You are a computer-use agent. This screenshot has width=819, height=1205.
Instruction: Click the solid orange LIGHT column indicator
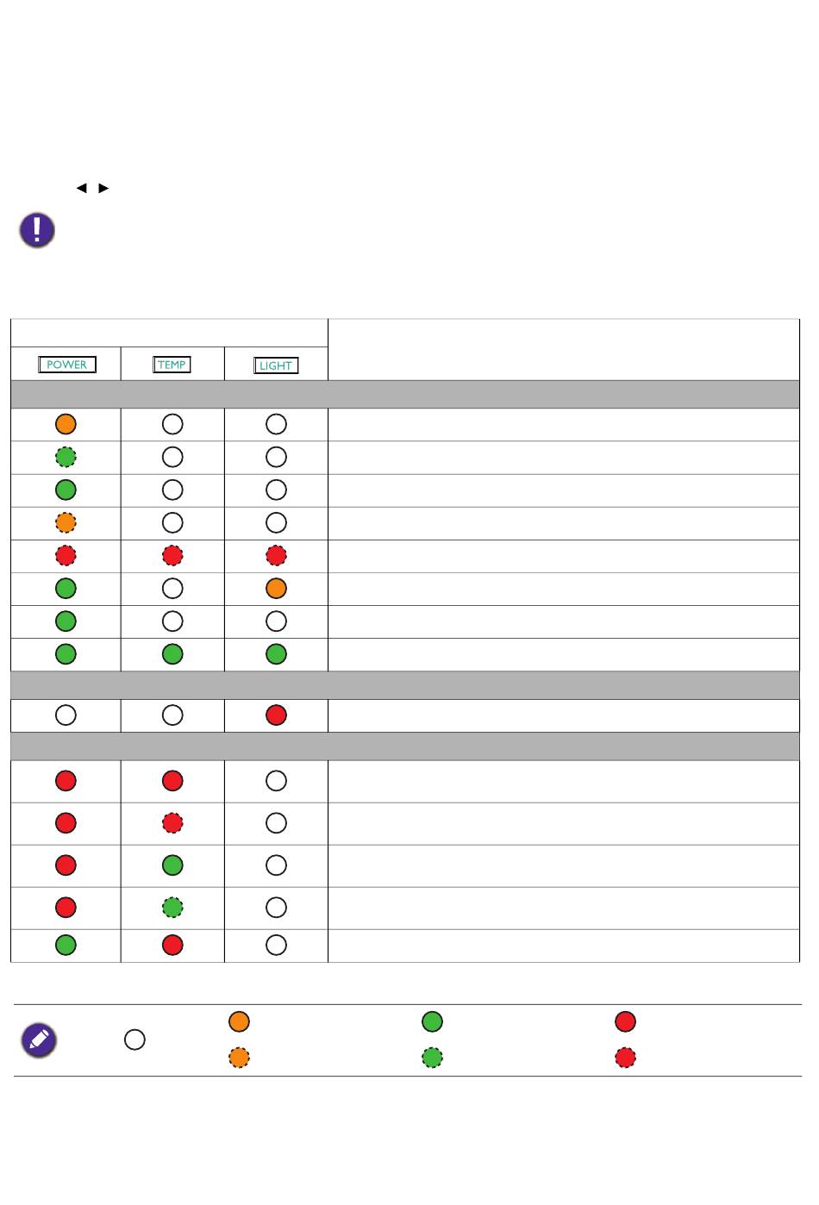276,589
